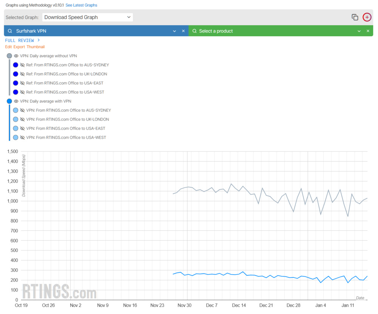Click the search icon in the Select a product bar

point(194,31)
